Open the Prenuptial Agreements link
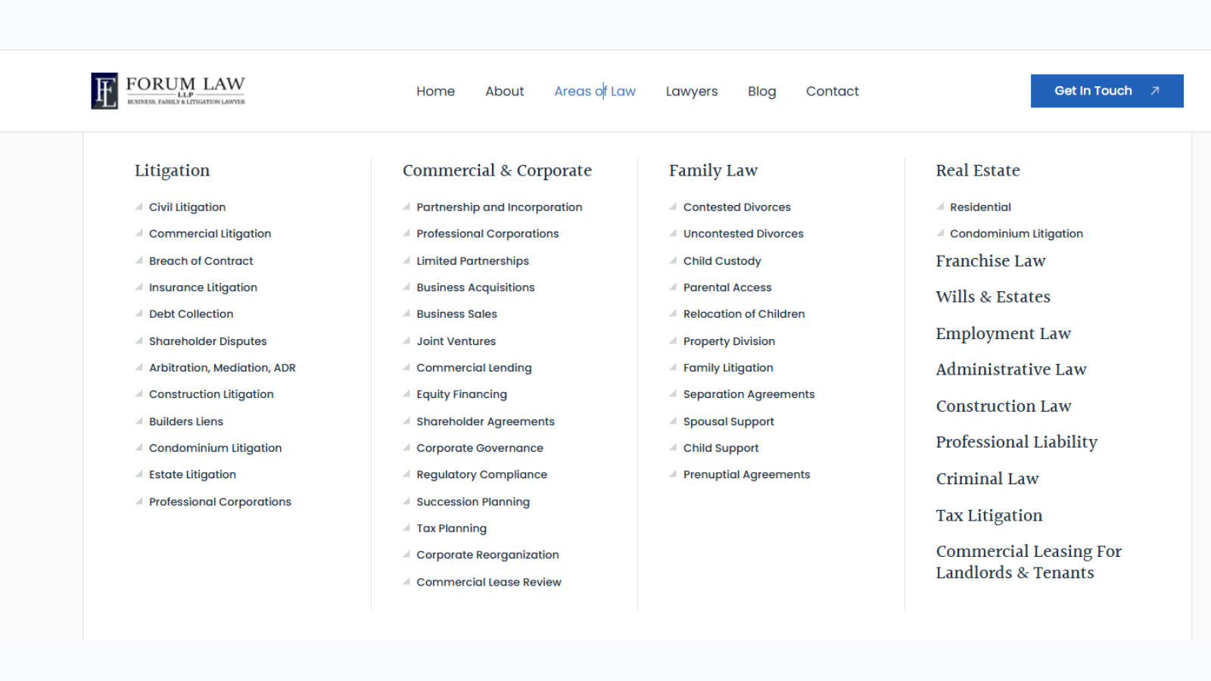The width and height of the screenshot is (1211, 681). (746, 474)
